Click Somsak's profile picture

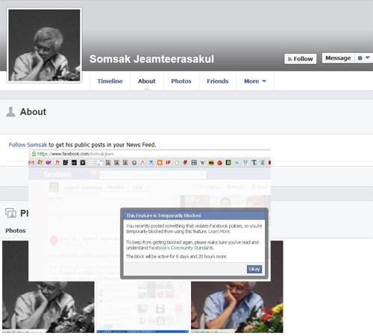pos(44,45)
